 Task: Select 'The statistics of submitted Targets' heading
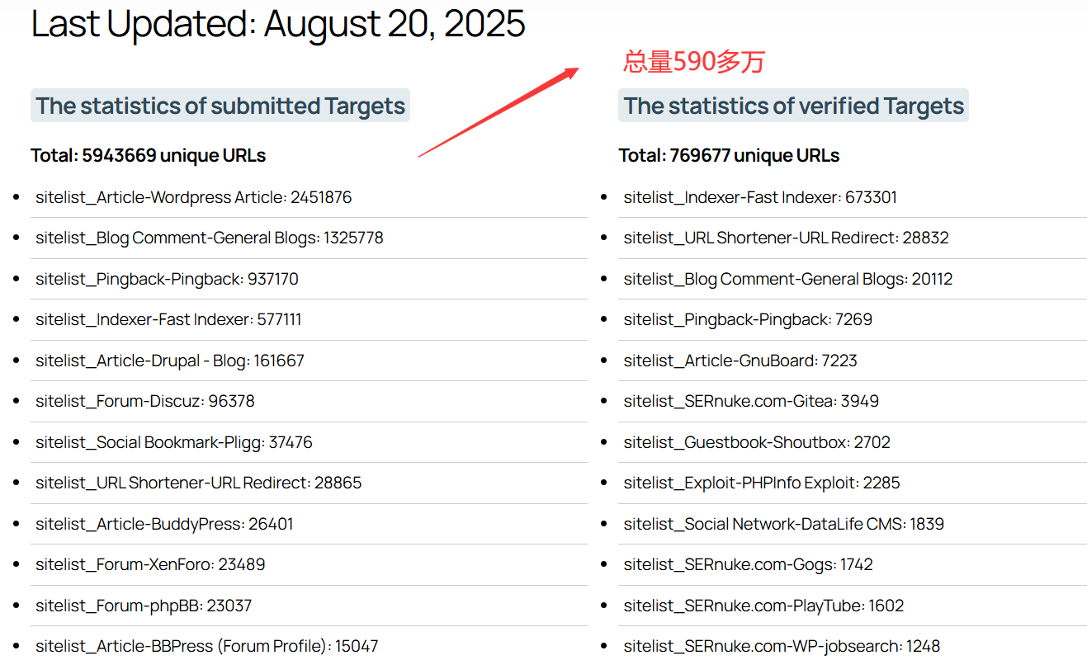point(220,106)
